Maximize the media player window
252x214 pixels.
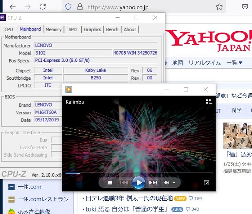pos(186,89)
